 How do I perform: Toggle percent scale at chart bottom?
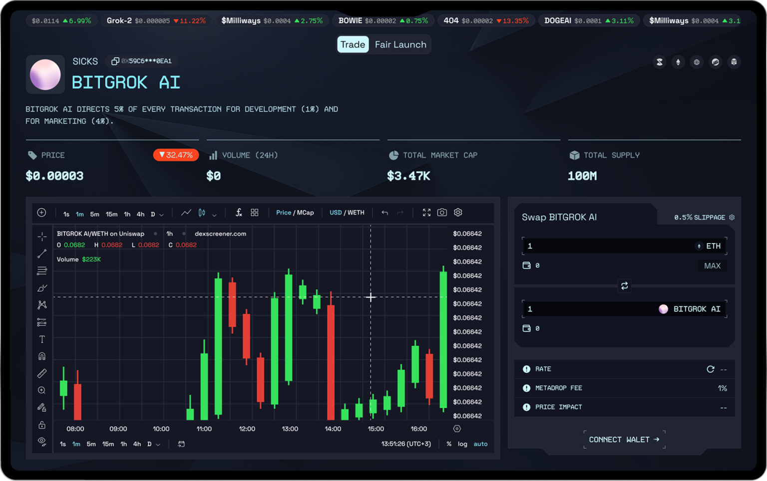click(449, 444)
